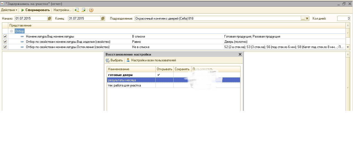Click the Наименование column header
The image size is (353, 147).
131,69
